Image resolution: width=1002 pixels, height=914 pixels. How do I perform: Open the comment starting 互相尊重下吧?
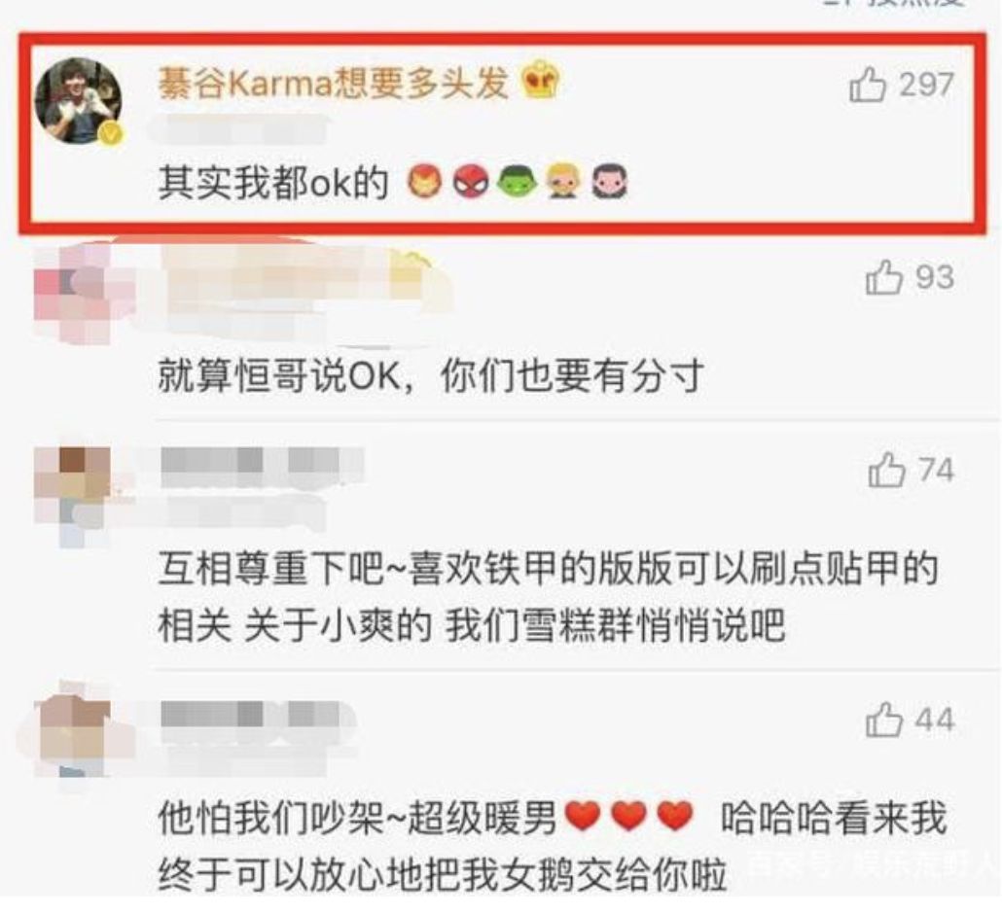[x=548, y=596]
